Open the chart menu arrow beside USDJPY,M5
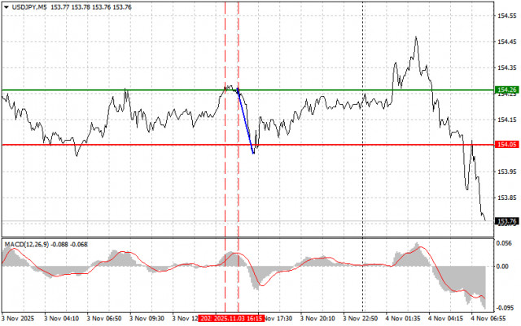 (7, 7)
